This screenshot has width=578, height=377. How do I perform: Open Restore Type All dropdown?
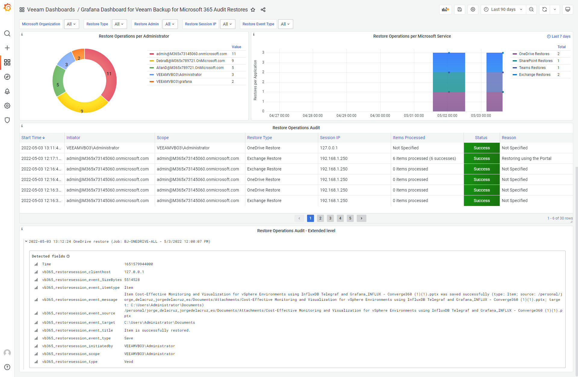coord(120,24)
